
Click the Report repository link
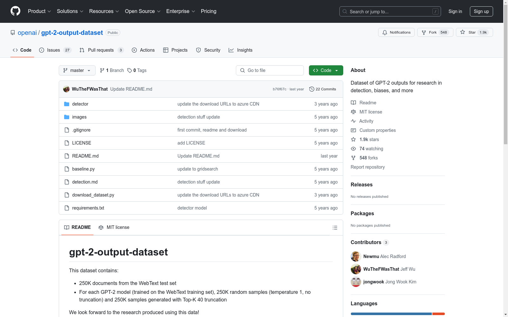pyautogui.click(x=368, y=167)
